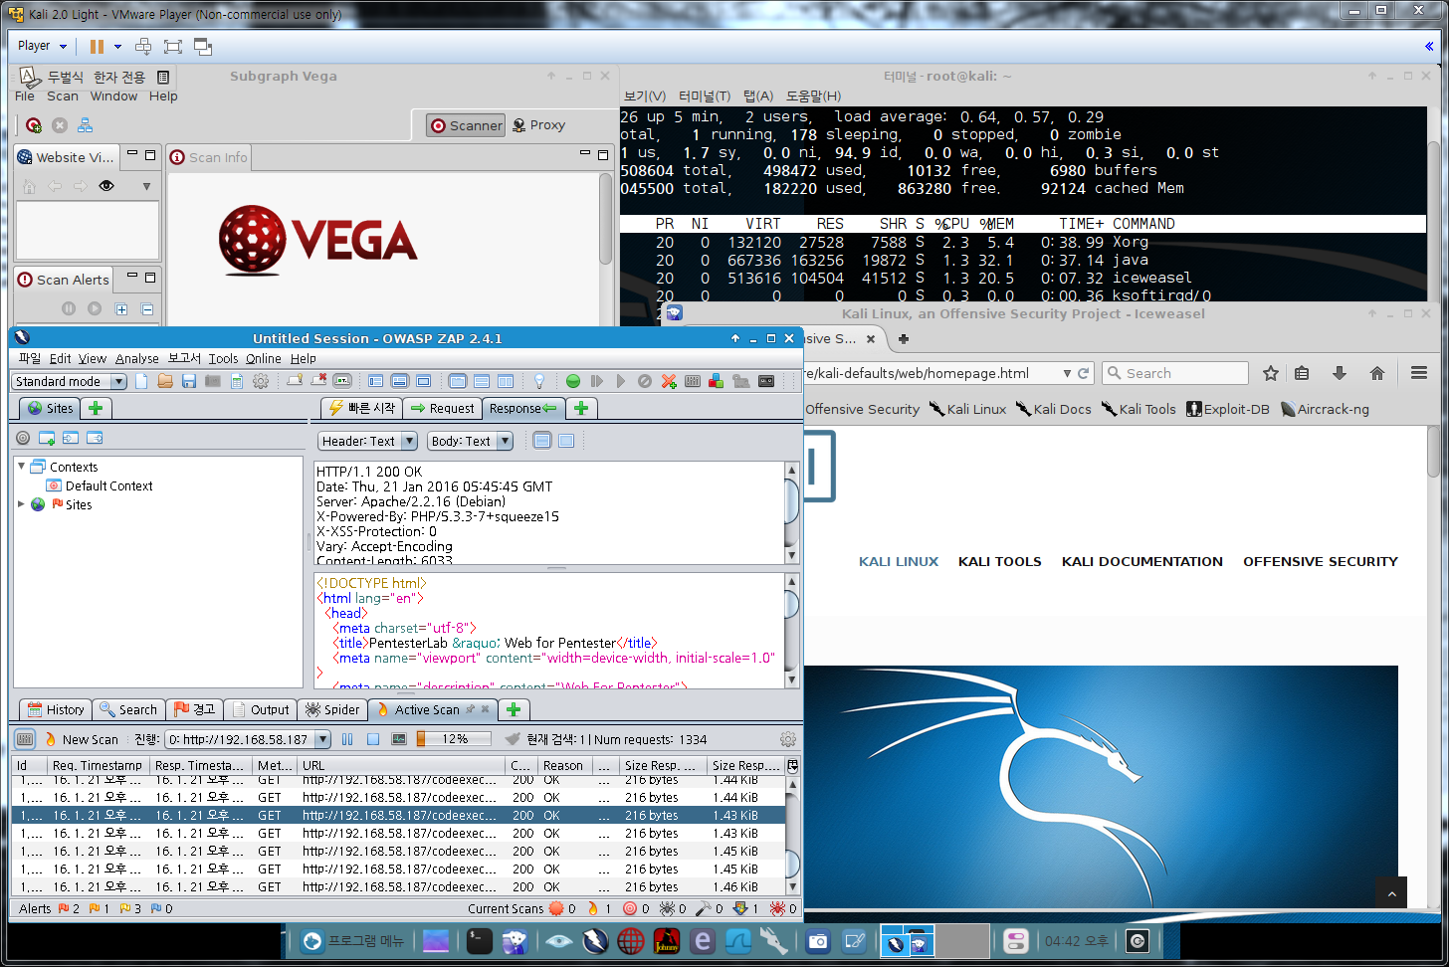Expand all Vega Scan Alerts with plus icon

point(121,309)
